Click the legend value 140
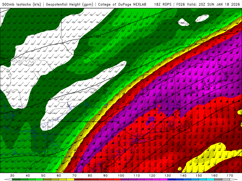This screenshot has width=242, height=181. 183,176
